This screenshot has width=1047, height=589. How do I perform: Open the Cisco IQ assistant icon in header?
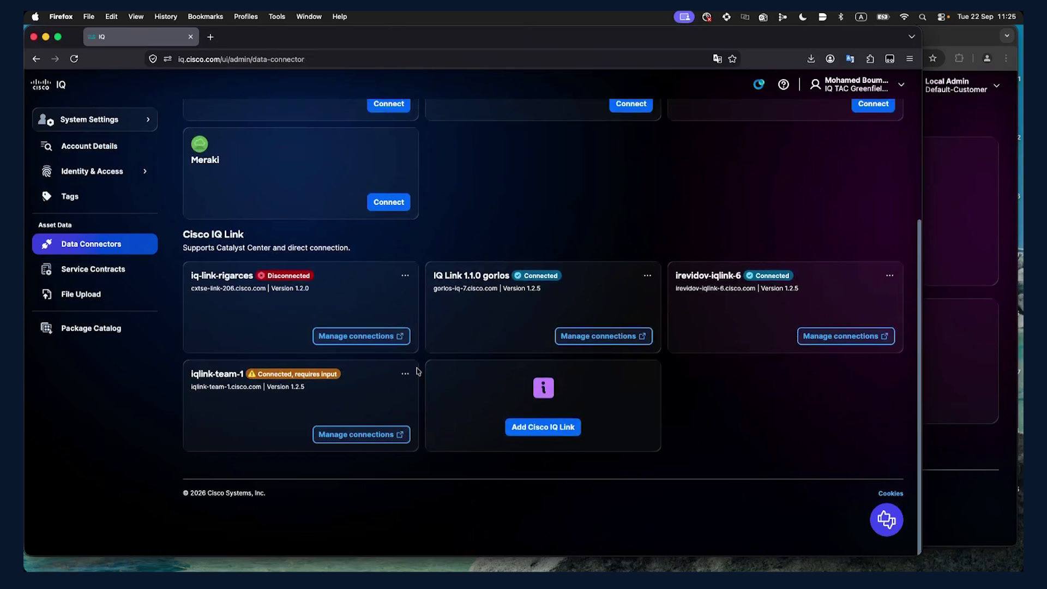coord(759,85)
